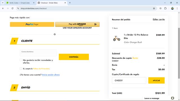
Task: Open the Chrome profile avatar
Action: (x=172, y=8)
